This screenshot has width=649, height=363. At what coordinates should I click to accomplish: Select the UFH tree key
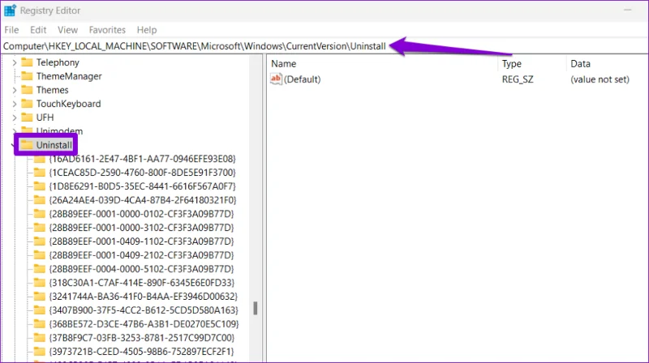pyautogui.click(x=45, y=117)
